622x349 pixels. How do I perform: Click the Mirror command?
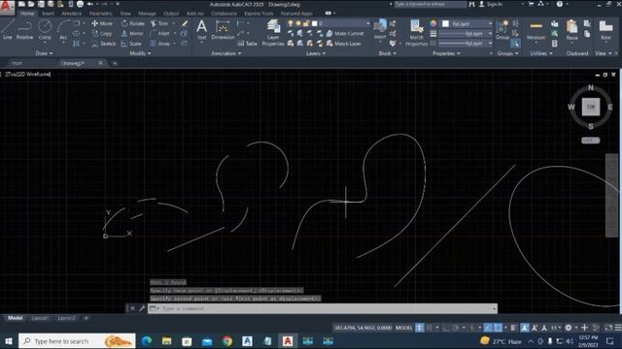(132, 34)
